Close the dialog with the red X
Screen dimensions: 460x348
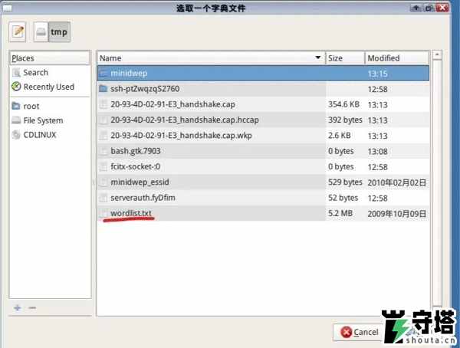click(x=442, y=8)
